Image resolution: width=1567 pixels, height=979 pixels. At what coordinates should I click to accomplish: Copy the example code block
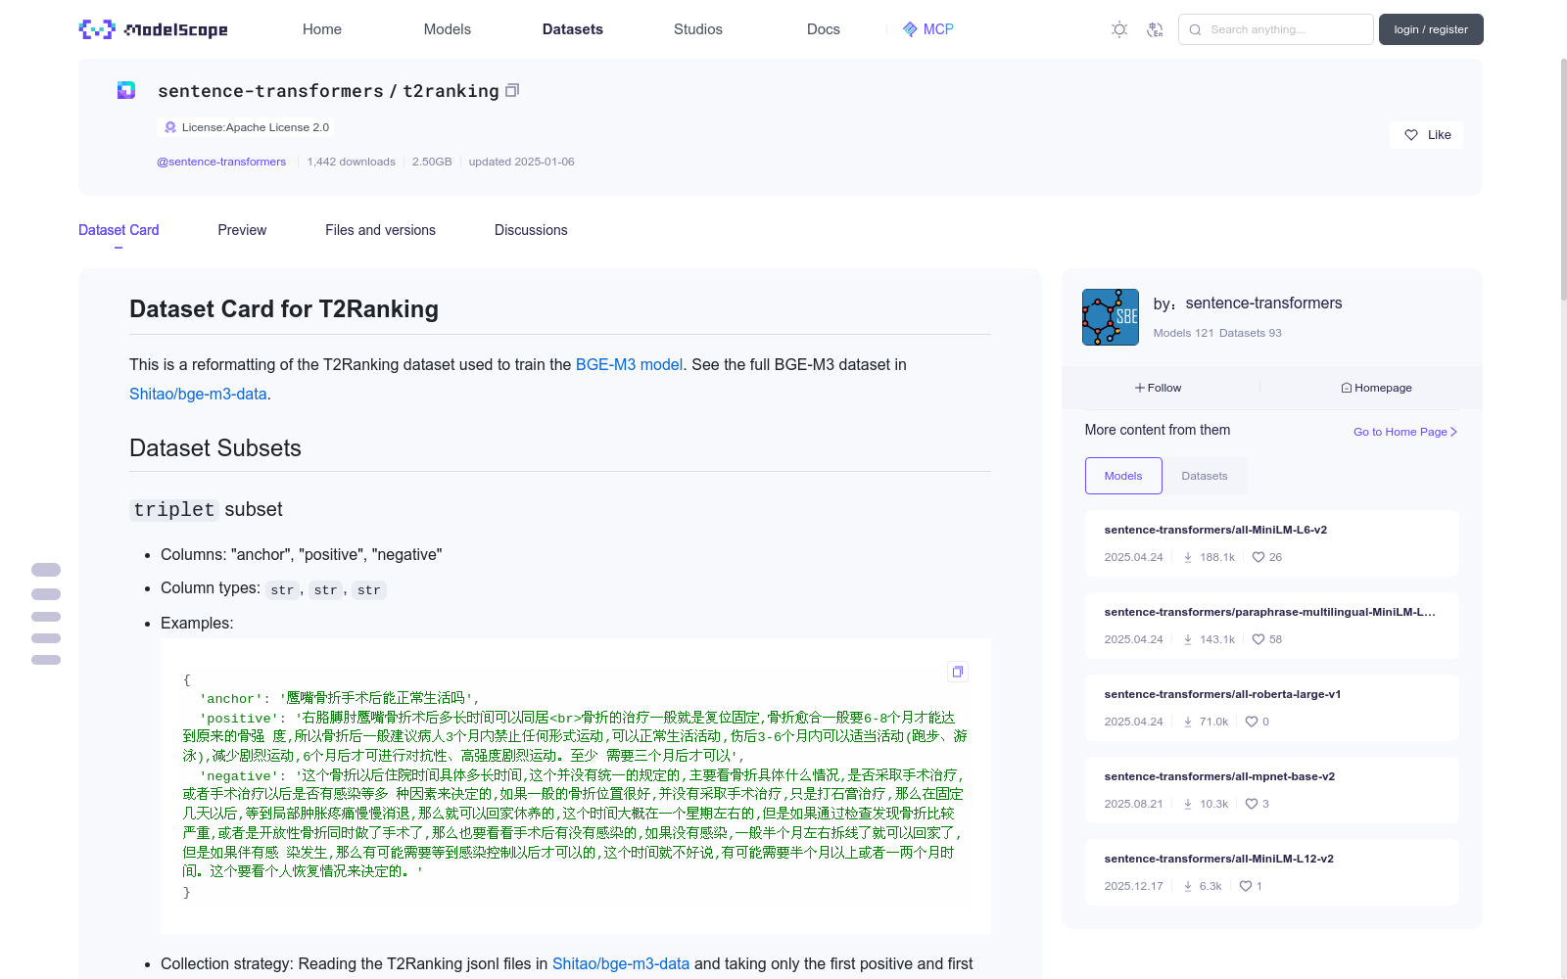coord(958,672)
